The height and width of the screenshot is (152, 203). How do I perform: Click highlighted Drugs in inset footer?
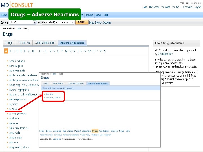[x=95, y=131]
